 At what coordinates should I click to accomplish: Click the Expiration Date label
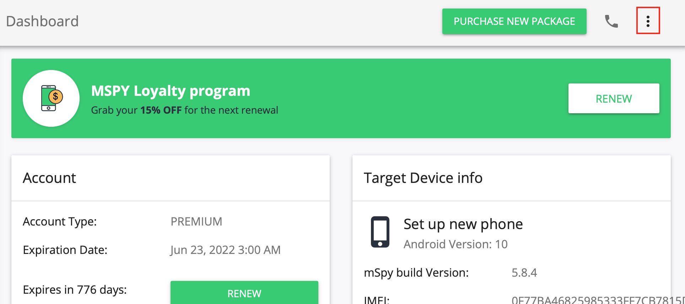(x=65, y=250)
